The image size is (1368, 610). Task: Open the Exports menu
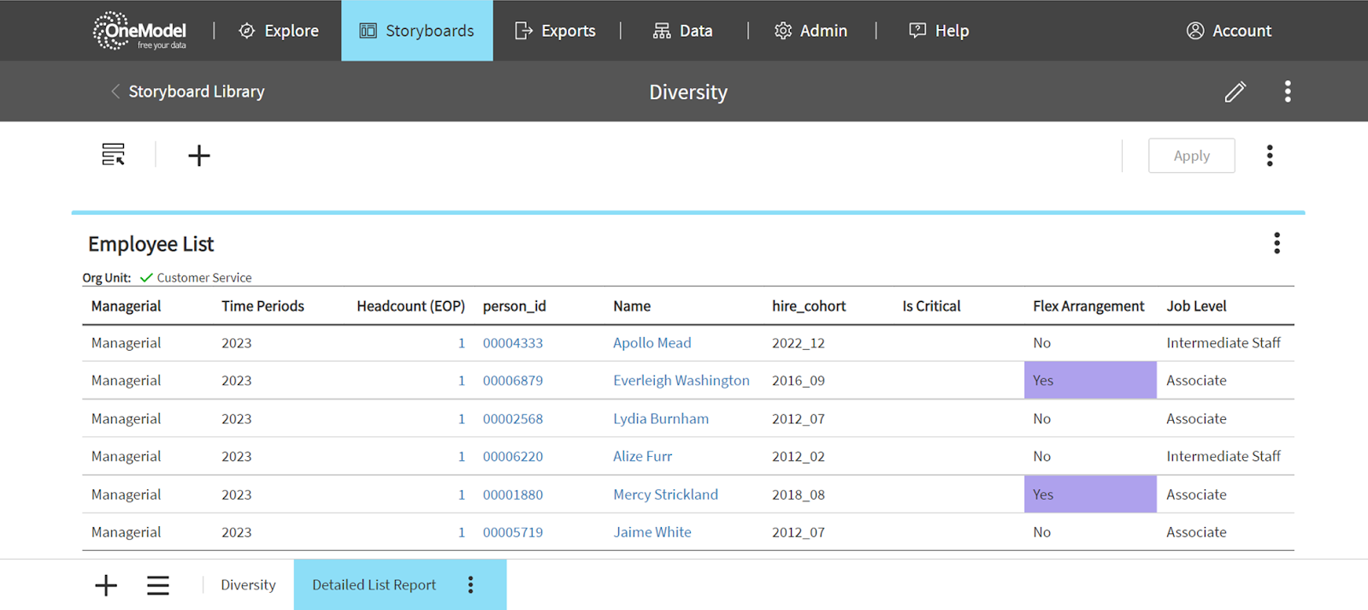[x=556, y=31]
